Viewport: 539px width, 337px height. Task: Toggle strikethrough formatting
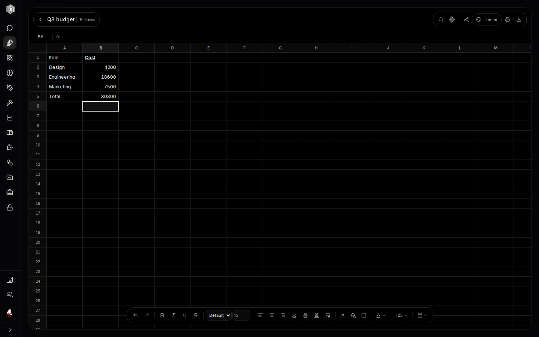tap(196, 316)
